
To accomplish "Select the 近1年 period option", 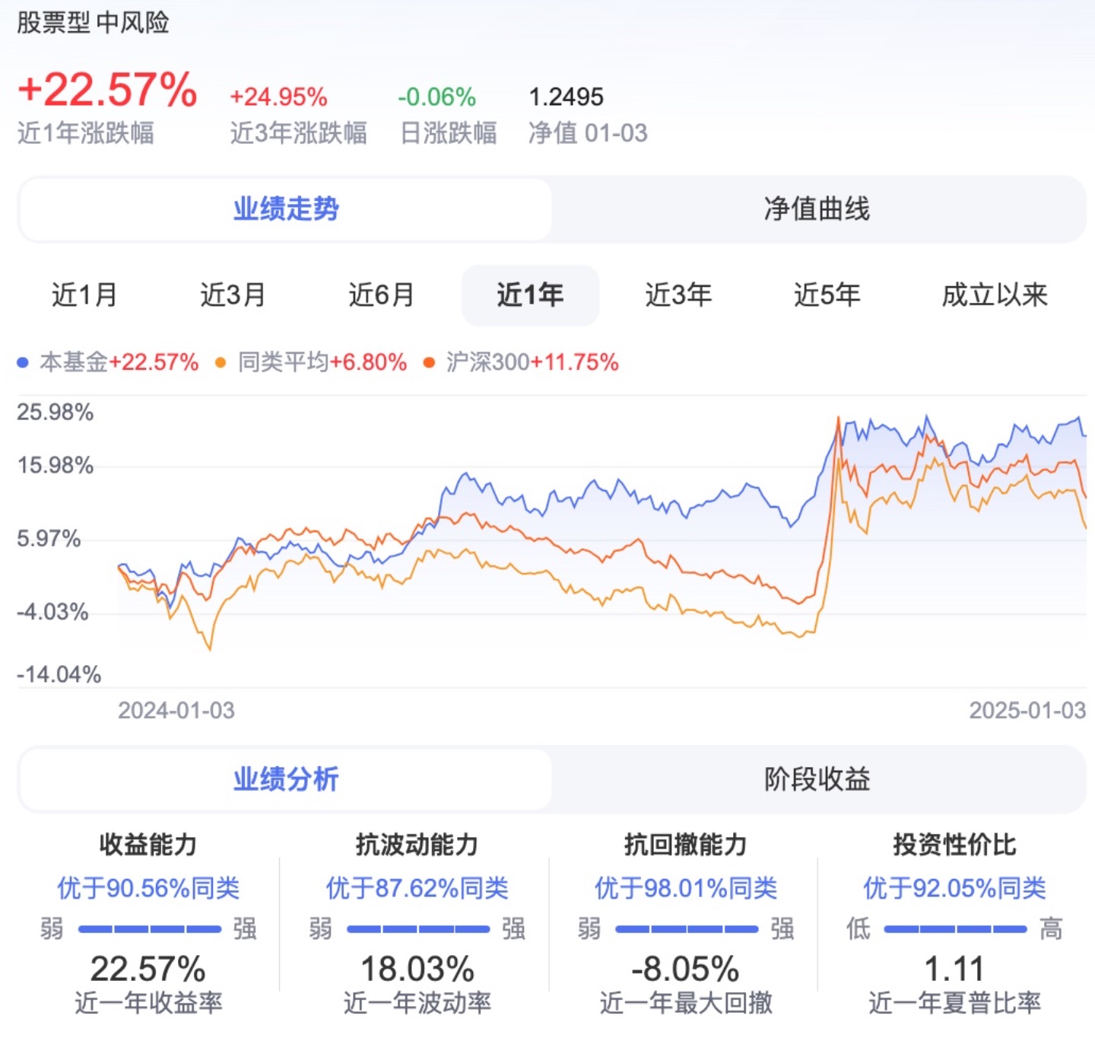I will click(530, 295).
